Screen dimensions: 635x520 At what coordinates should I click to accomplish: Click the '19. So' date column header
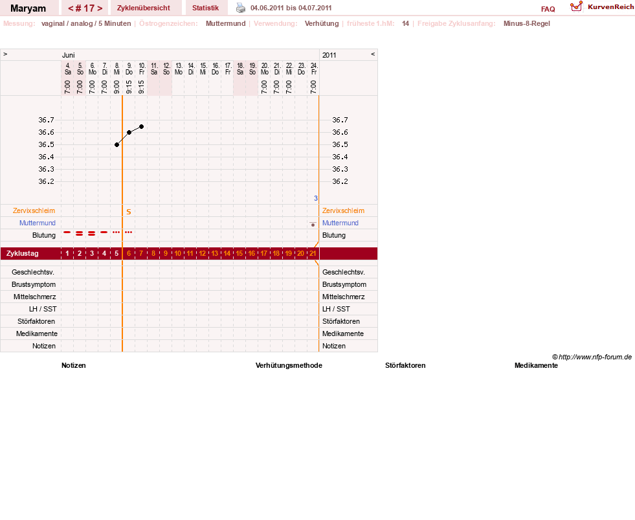pyautogui.click(x=252, y=69)
